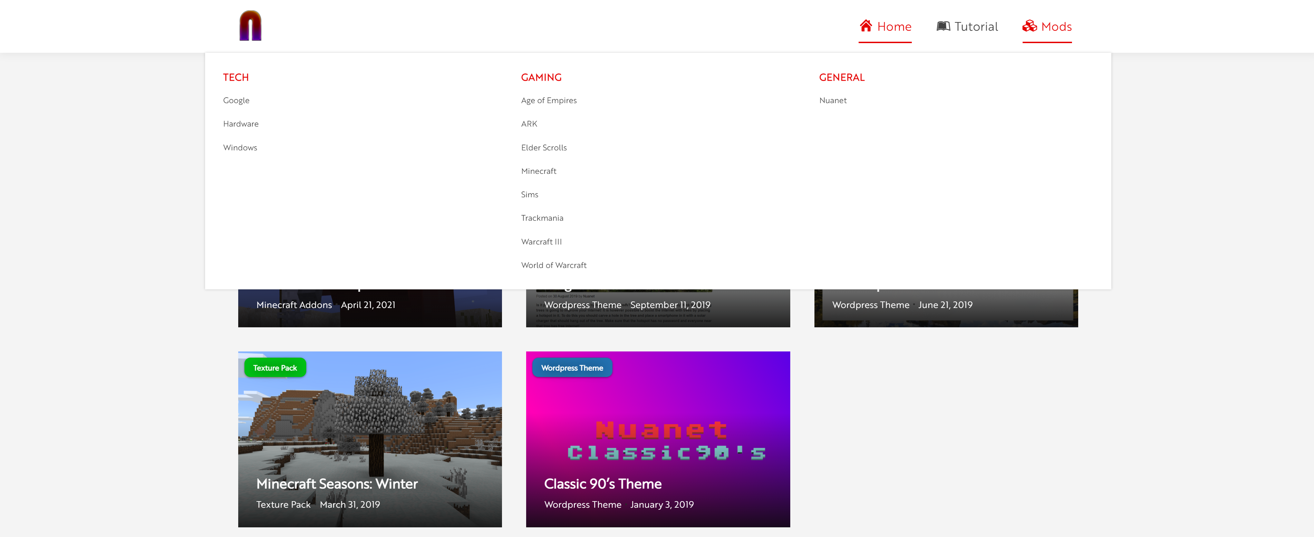The image size is (1314, 537).
Task: Open the Minecraft category link
Action: [x=538, y=171]
